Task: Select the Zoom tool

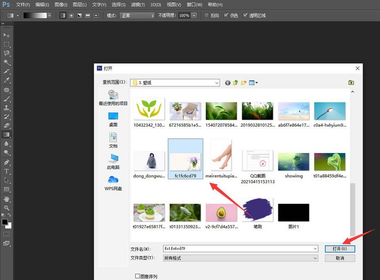Action: (x=7, y=208)
